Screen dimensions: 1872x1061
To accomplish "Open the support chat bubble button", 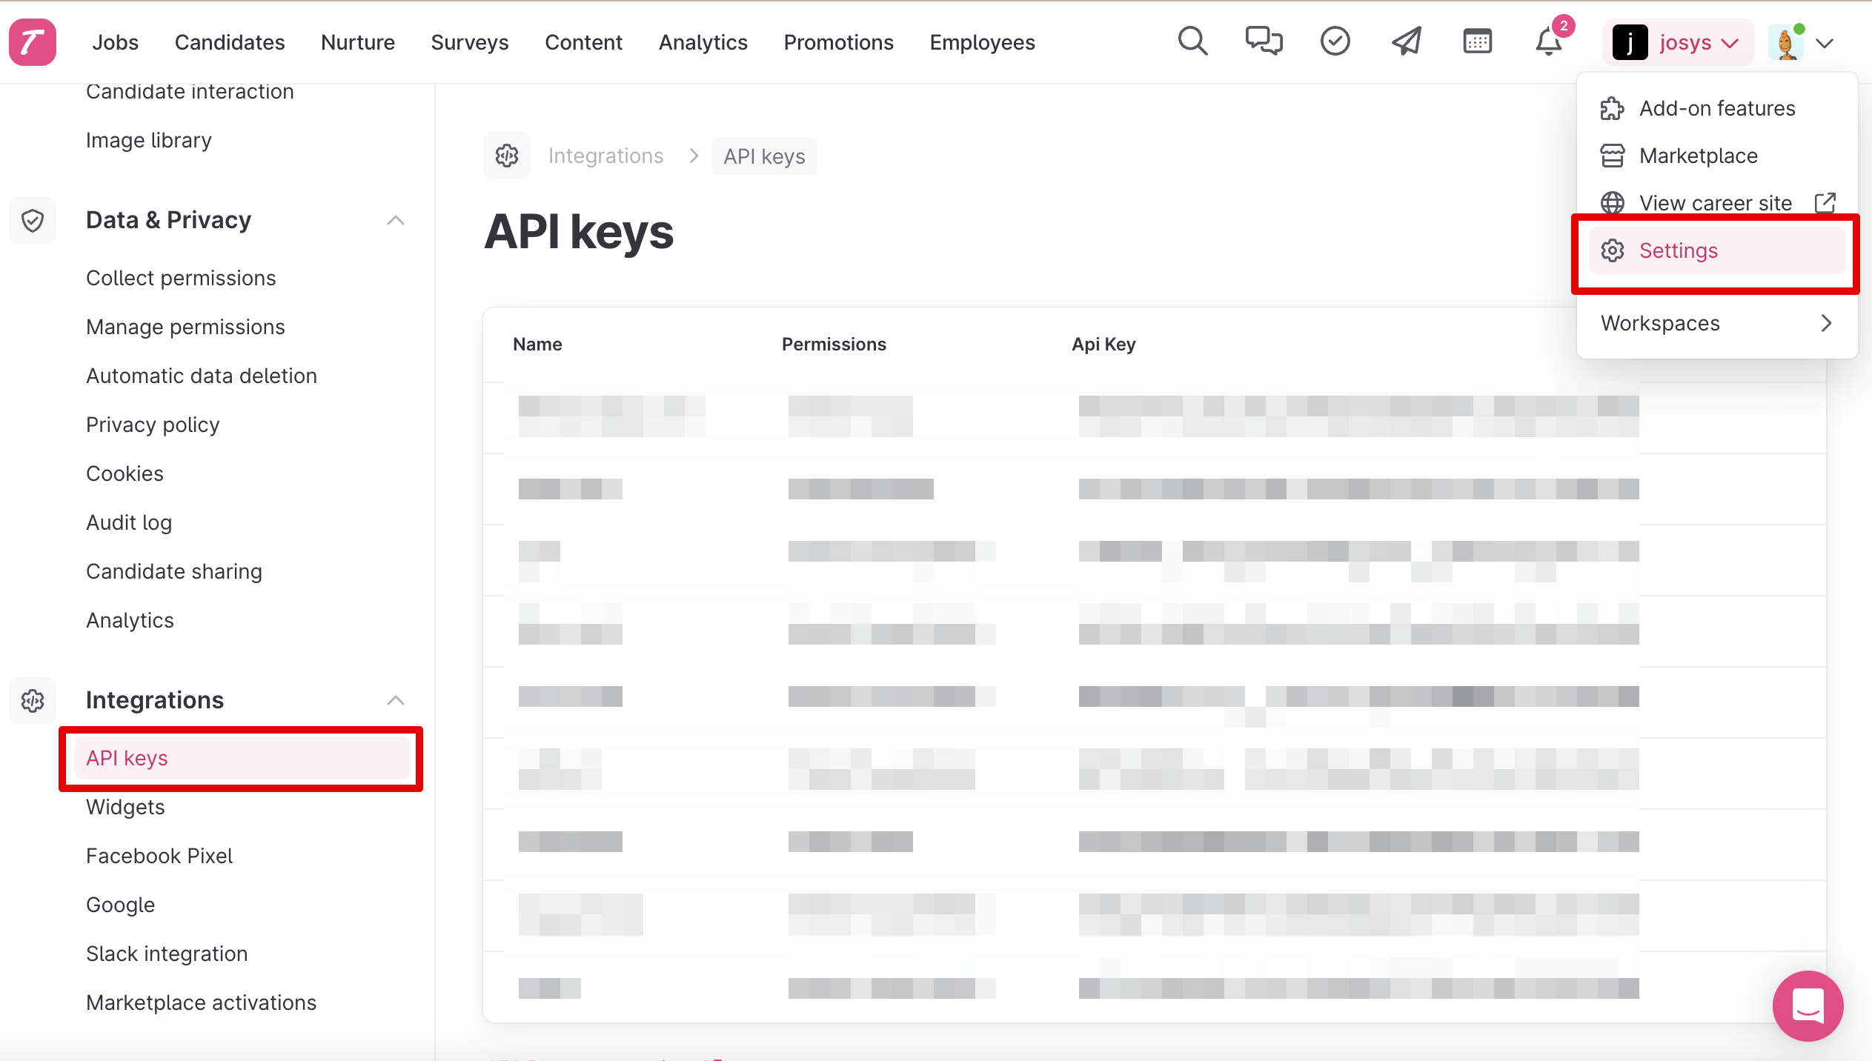I will tap(1808, 1005).
